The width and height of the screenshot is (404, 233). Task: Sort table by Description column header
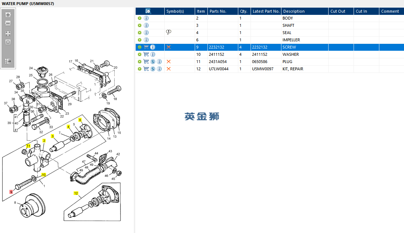tap(294, 11)
